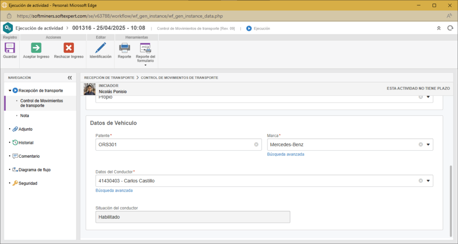Collapse header with double chevron icon

click(438, 28)
